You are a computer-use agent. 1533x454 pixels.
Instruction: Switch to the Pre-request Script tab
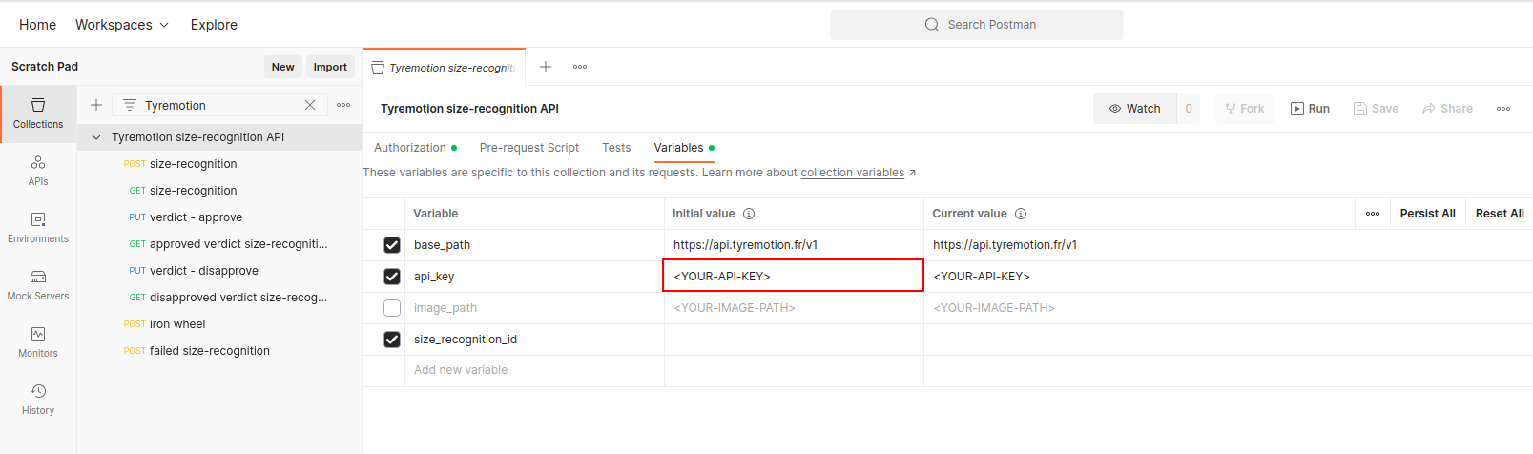point(528,148)
